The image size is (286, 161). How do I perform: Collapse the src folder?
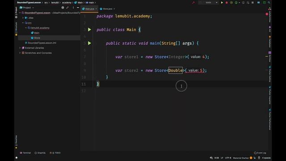pos(23,23)
